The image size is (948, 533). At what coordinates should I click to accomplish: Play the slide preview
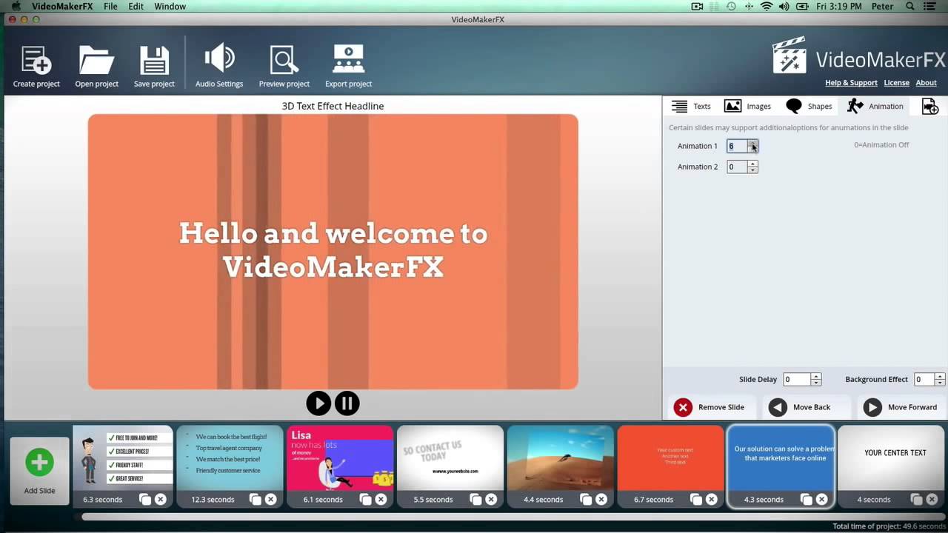pyautogui.click(x=318, y=403)
